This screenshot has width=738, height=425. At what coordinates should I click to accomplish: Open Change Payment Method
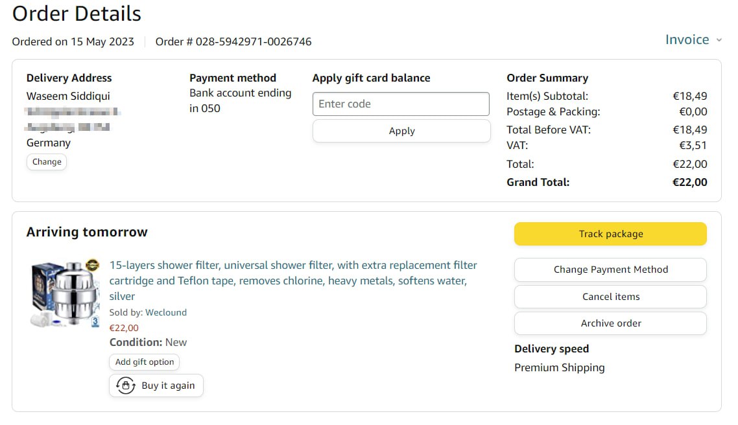610,270
